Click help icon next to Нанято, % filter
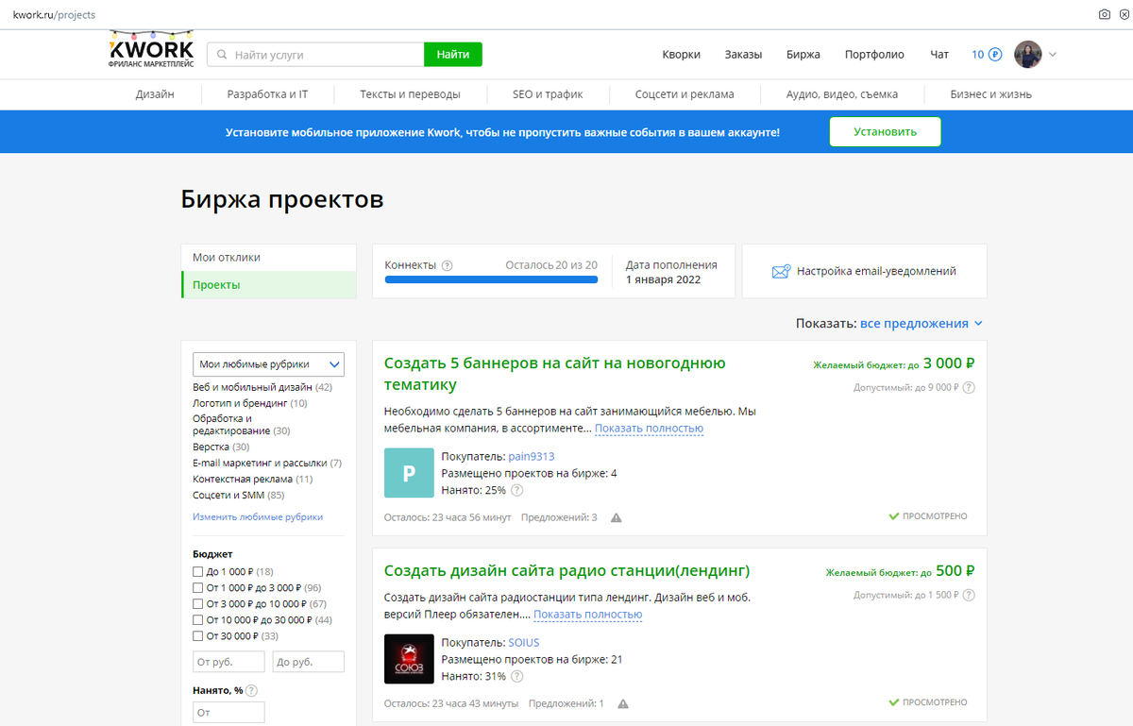Image resolution: width=1133 pixels, height=726 pixels. pos(250,691)
